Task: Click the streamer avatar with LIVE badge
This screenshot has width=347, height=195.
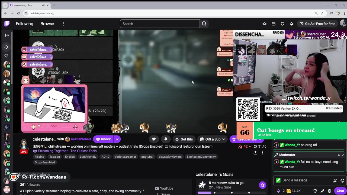Action: (x=24, y=146)
